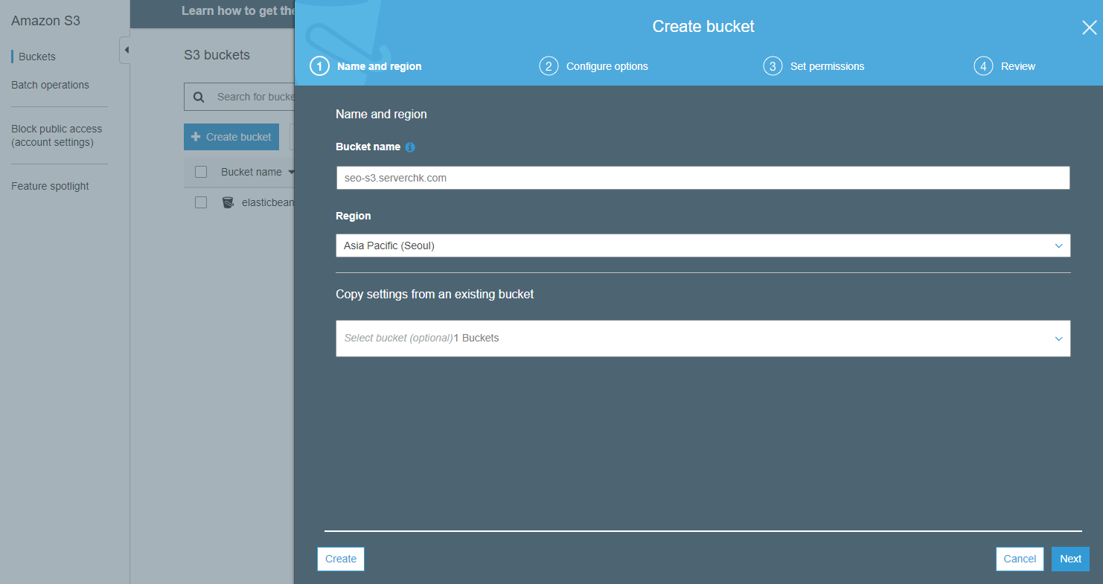Open the Region dropdown
Image resolution: width=1103 pixels, height=584 pixels.
coord(703,246)
